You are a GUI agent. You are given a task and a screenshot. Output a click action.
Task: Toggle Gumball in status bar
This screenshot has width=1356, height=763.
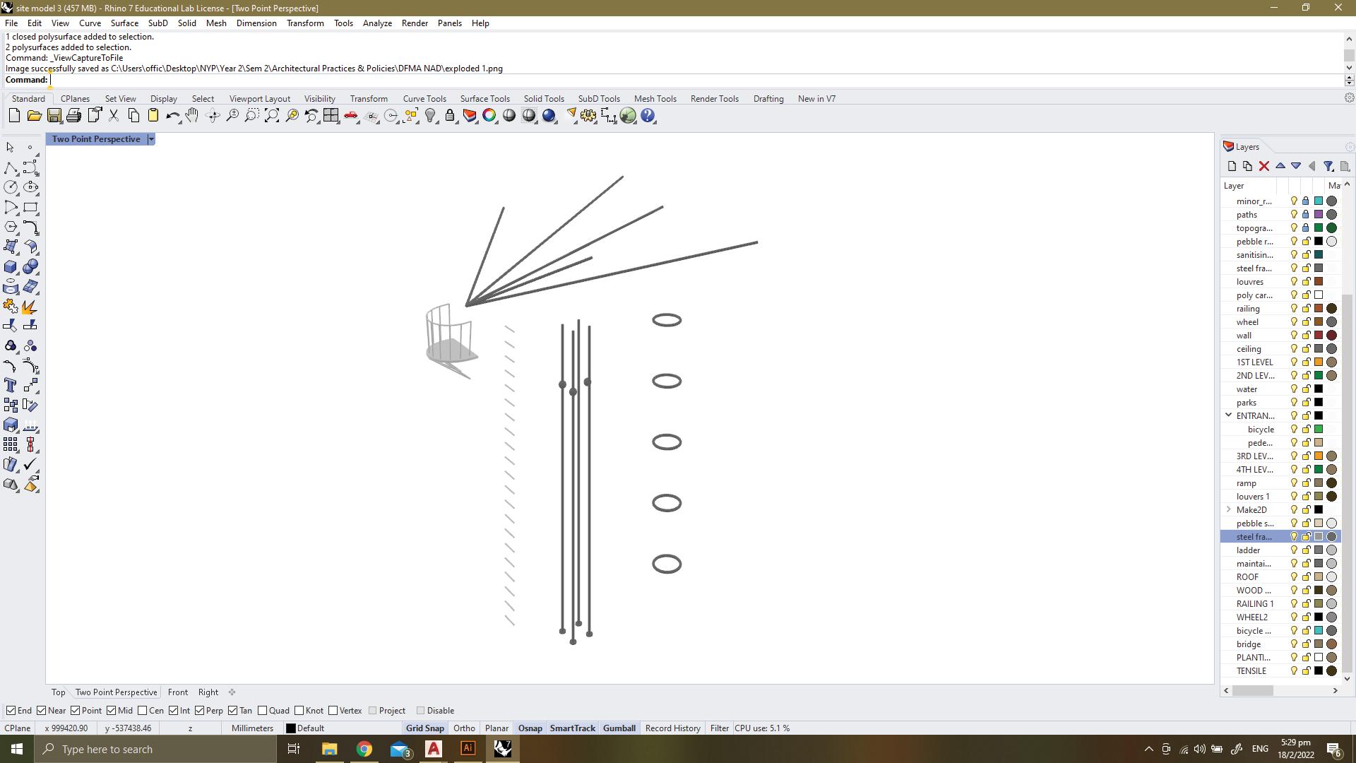pyautogui.click(x=619, y=728)
